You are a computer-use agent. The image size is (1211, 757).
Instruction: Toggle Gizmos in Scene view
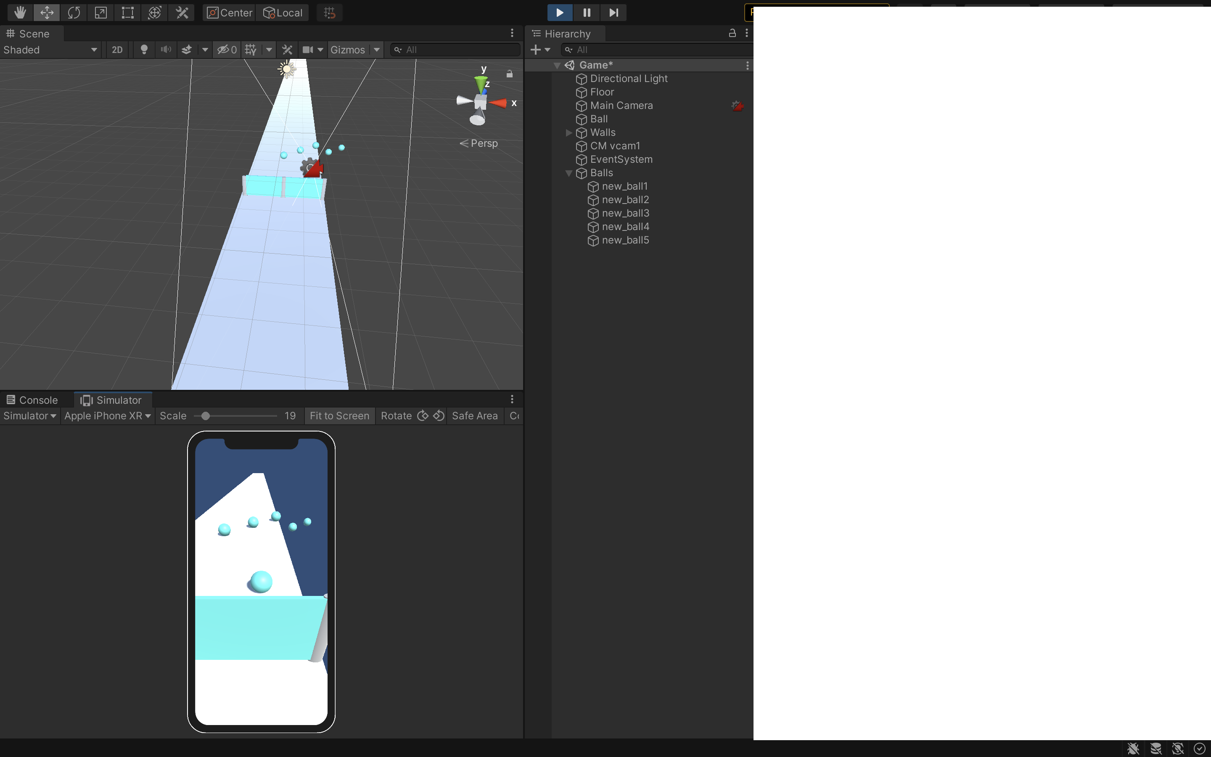[348, 50]
